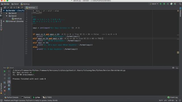Click the Platform and Plugin Updates status message
The height and width of the screenshot is (102, 182).
pyautogui.click(x=31, y=101)
